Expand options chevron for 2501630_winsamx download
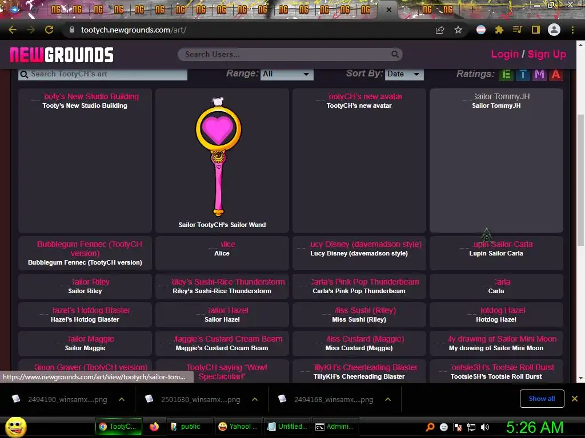585x438 pixels. click(255, 399)
